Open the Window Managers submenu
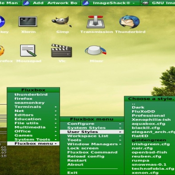 pyautogui.click(x=92, y=144)
